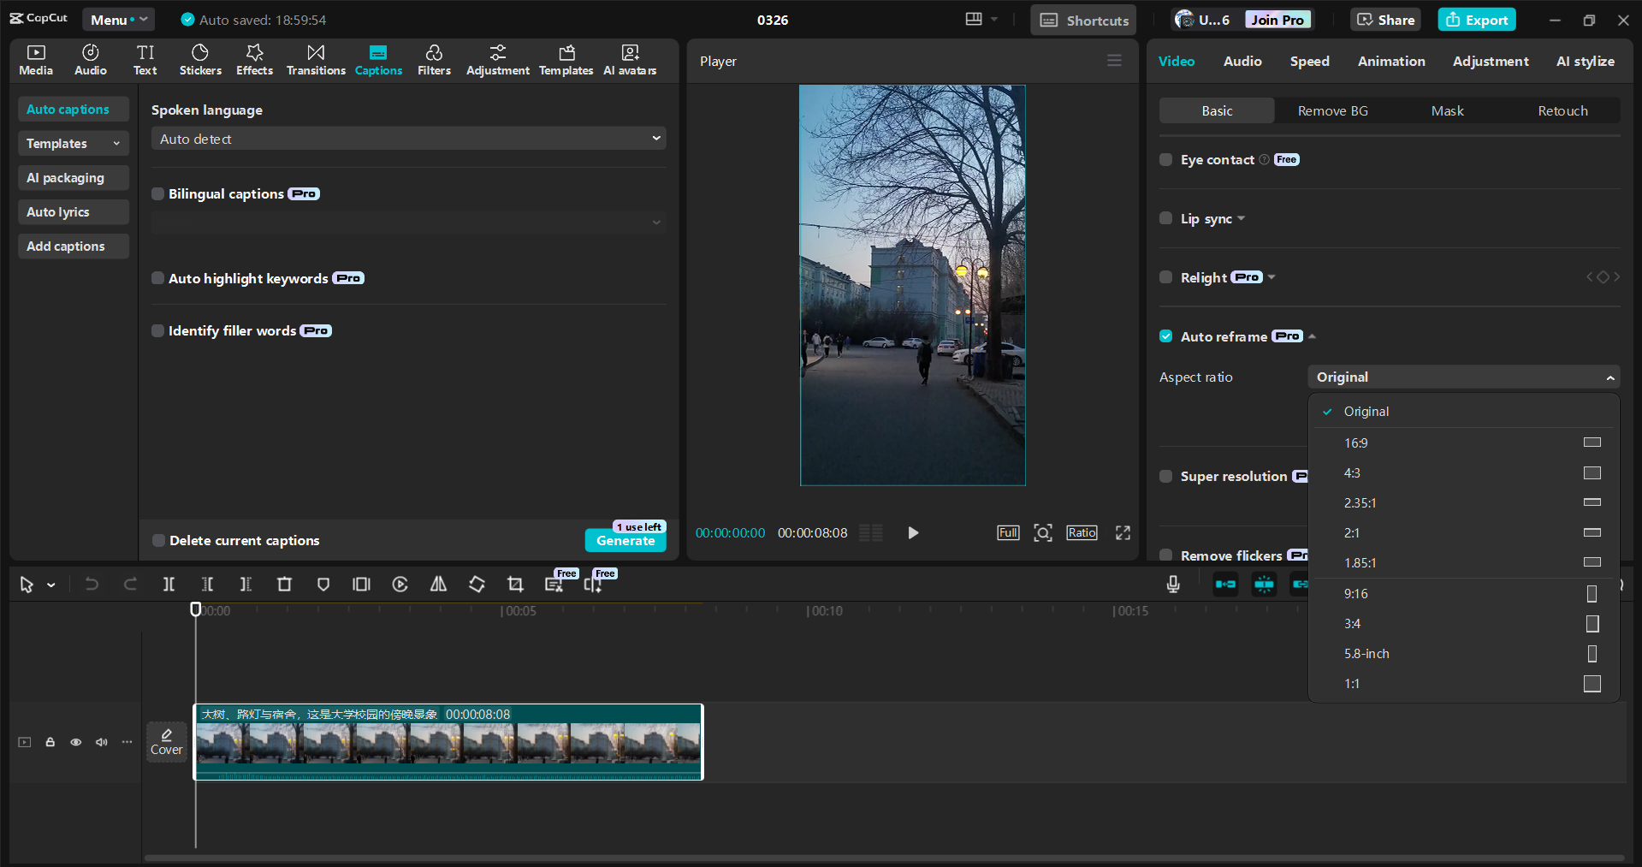1642x867 pixels.
Task: Open the Mirror tool in the timeline toolbar
Action: [x=437, y=584]
